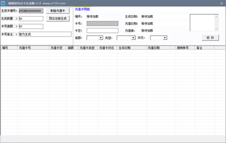
Task: Open the 状态 dropdown
Action: point(159,38)
